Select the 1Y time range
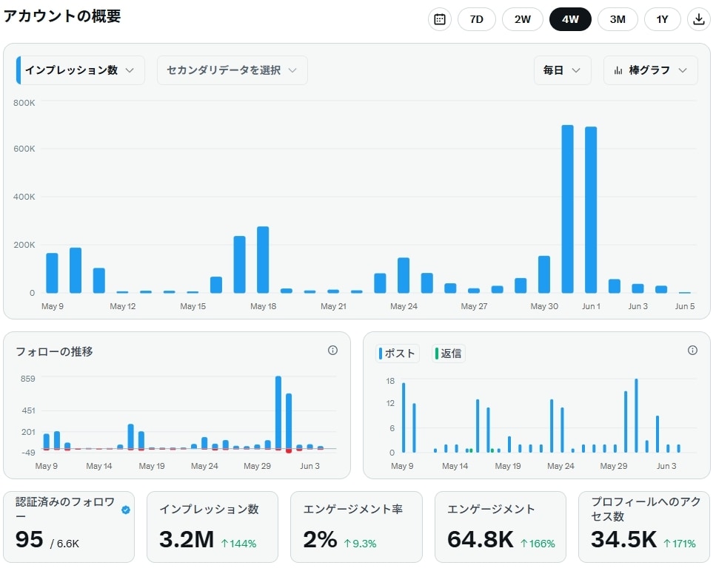 coord(662,19)
